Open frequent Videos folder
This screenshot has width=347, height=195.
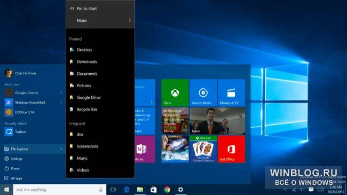point(100,170)
